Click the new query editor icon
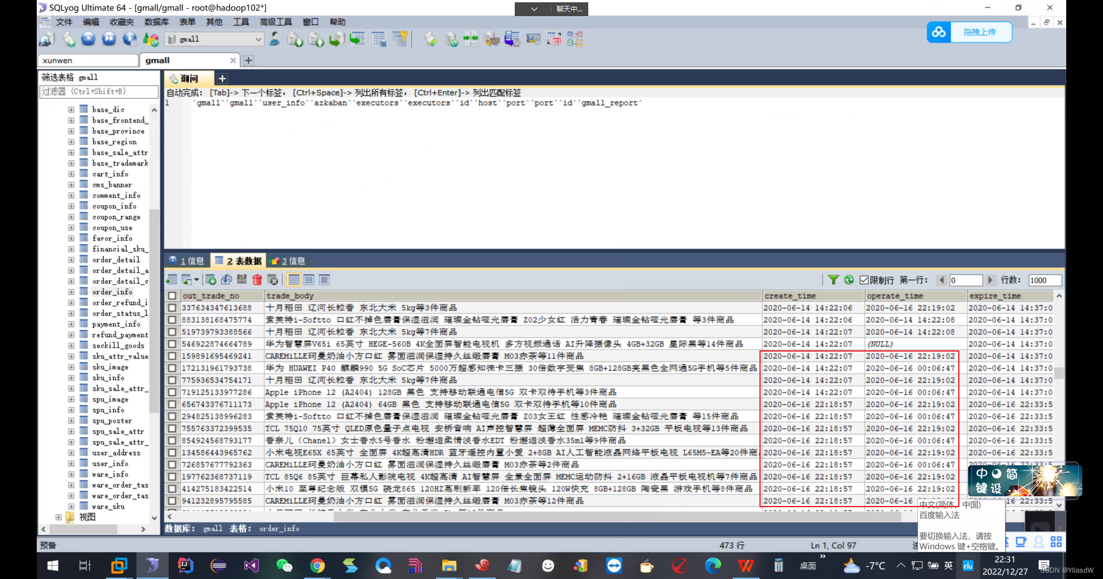Viewport: 1103px width, 579px height. pos(69,39)
